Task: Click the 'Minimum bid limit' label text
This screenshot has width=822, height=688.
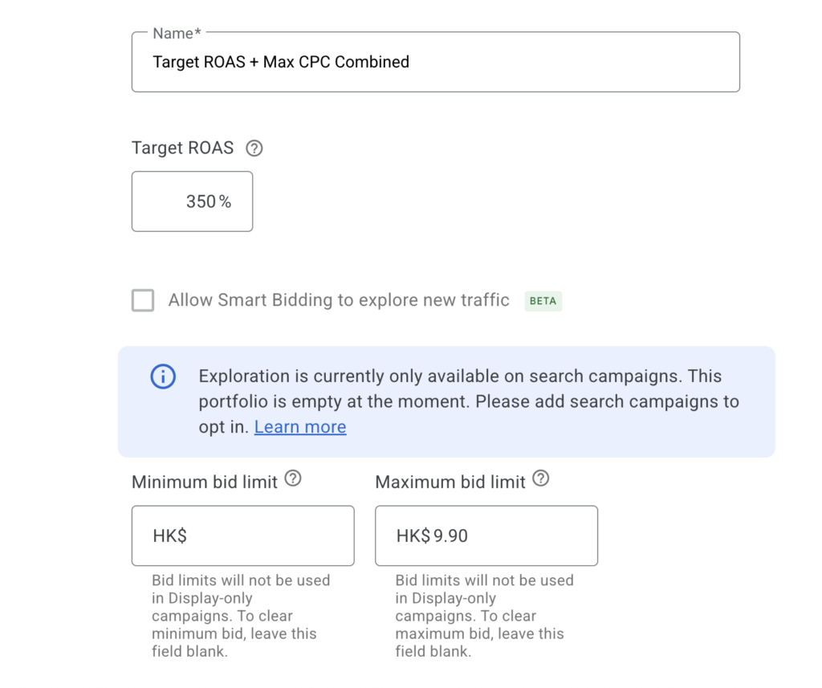Action: [x=205, y=482]
